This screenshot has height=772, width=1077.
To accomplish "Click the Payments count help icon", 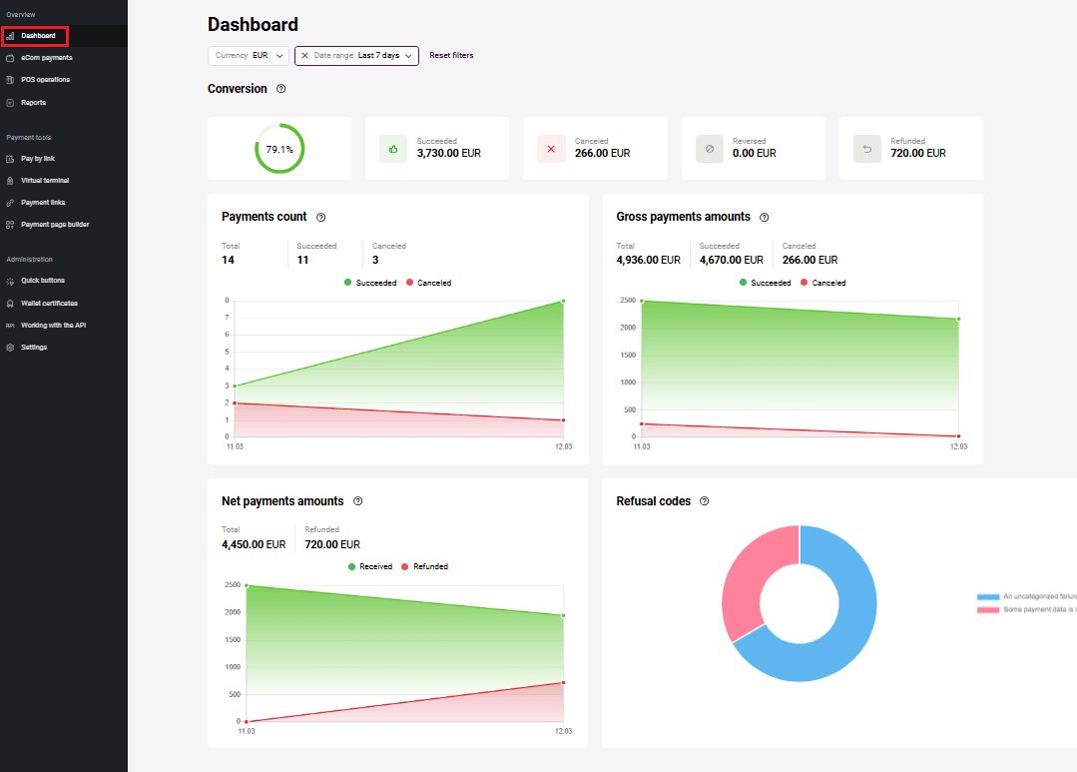I will pos(320,217).
